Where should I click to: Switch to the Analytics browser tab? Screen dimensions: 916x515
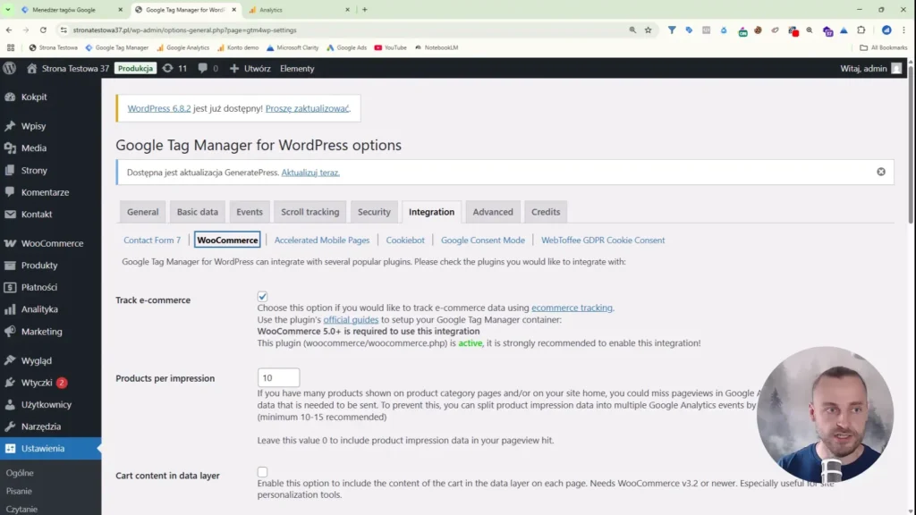[x=299, y=9]
